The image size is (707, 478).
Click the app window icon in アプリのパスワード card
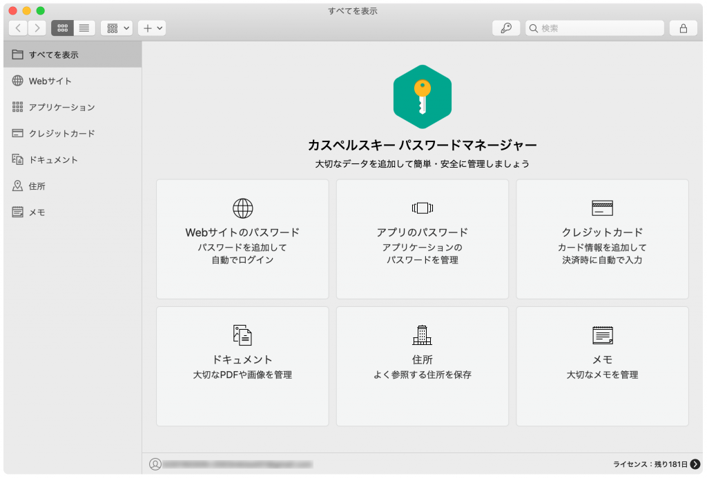[x=423, y=208]
